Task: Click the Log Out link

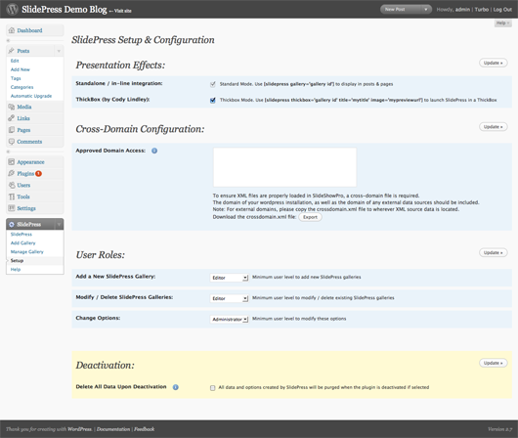Action: [x=502, y=10]
